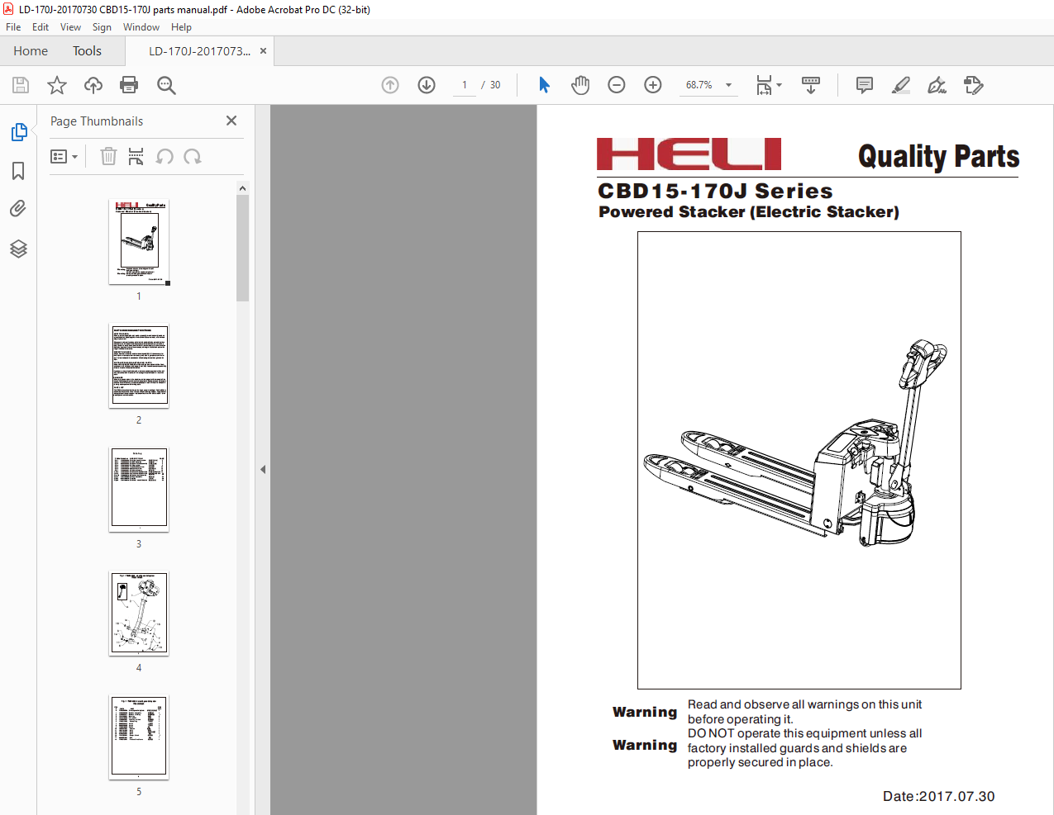Go to next page arrow
1054x815 pixels.
427,85
